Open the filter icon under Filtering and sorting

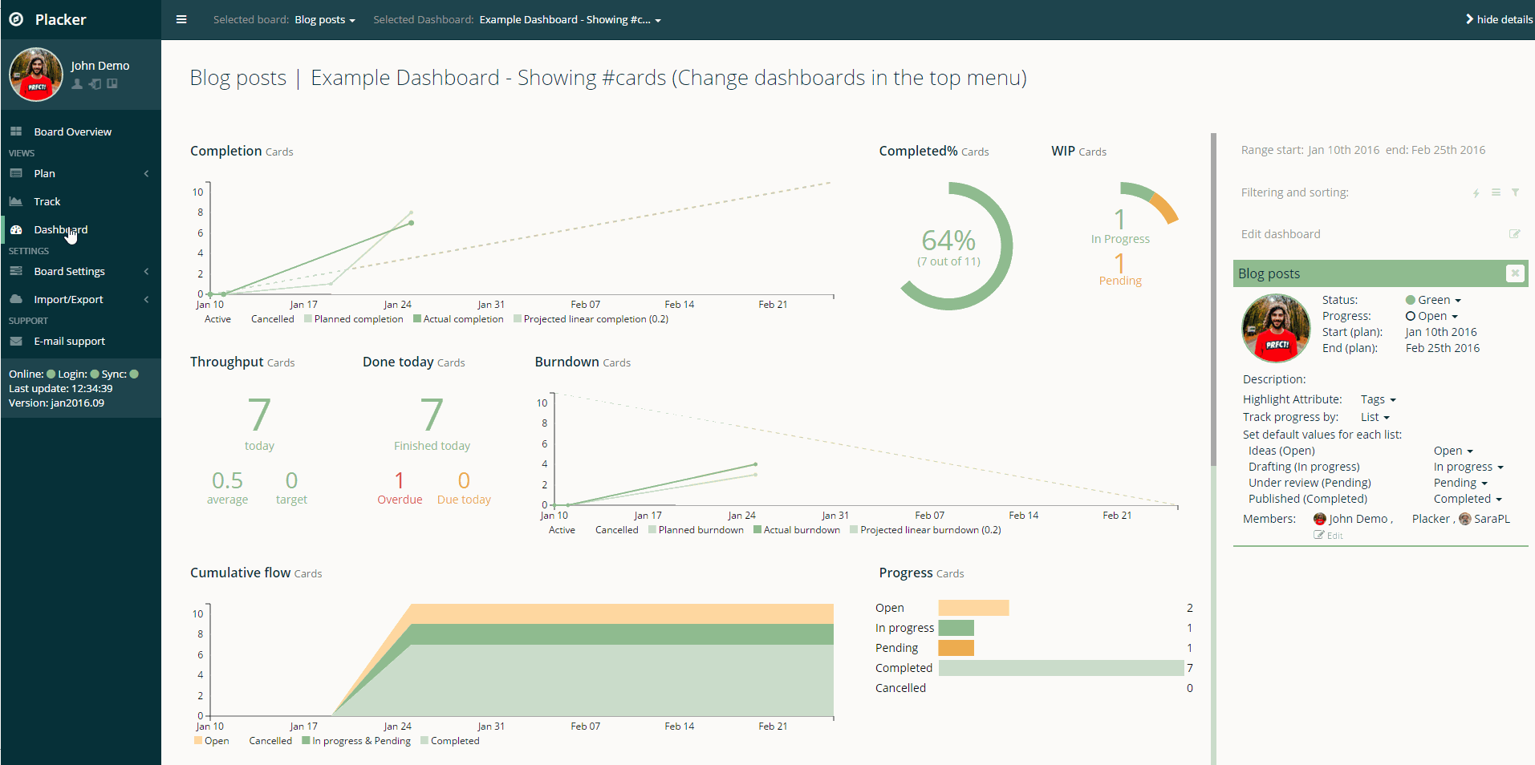coord(1516,192)
